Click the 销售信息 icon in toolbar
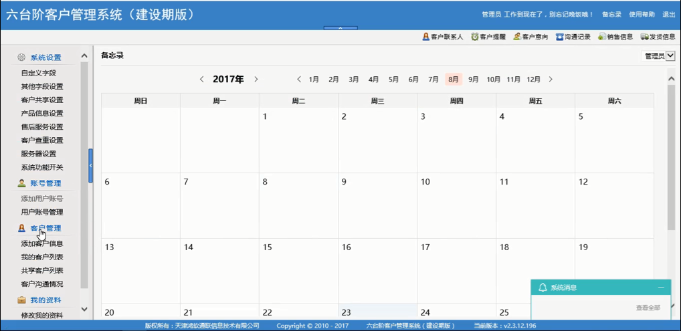Viewport: 681px width, 331px height. click(602, 37)
